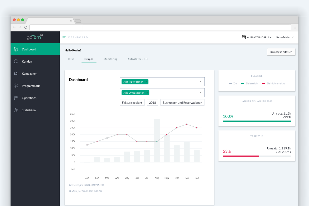
Task: Go back with browser back arrow
Action: pos(14,27)
